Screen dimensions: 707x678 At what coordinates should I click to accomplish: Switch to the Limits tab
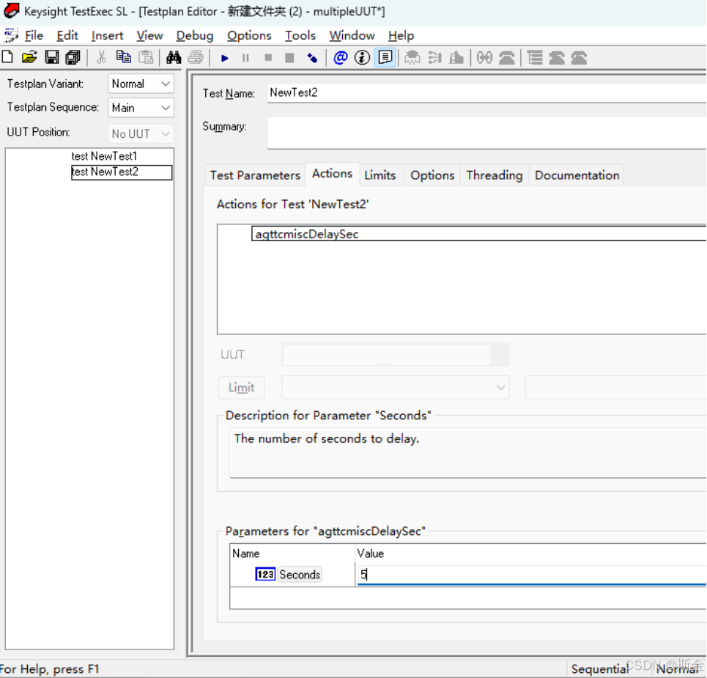click(380, 175)
